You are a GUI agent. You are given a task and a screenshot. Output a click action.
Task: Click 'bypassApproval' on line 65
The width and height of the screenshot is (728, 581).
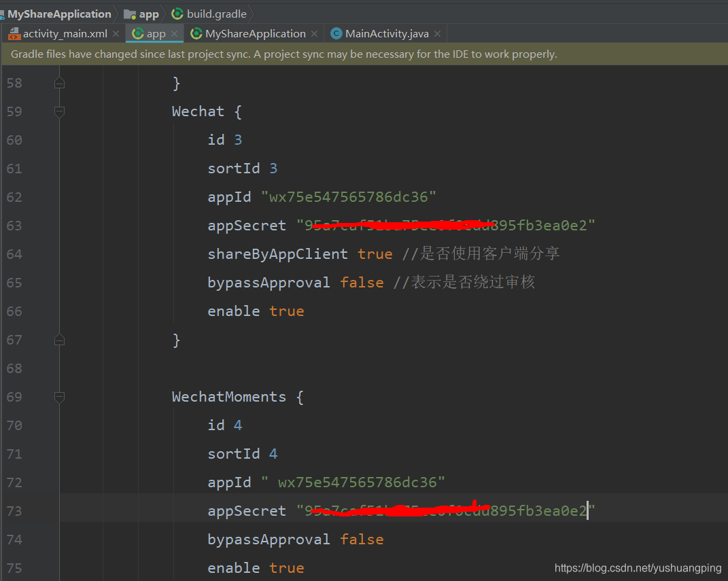[268, 283]
